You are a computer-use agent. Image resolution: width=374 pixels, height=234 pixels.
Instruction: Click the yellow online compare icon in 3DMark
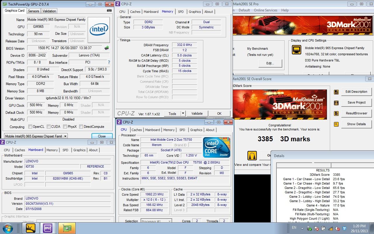pyautogui.click(x=252, y=156)
